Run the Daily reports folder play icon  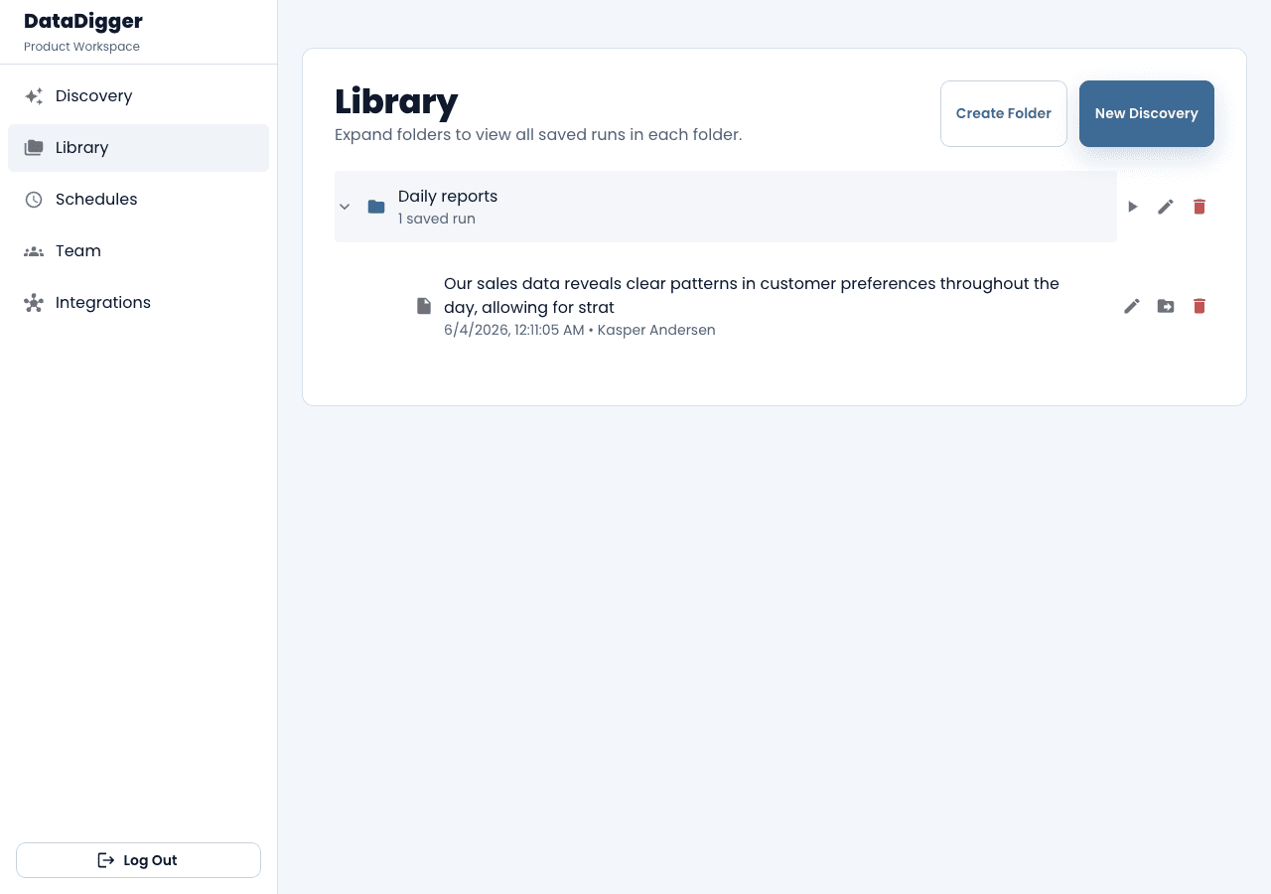point(1132,207)
